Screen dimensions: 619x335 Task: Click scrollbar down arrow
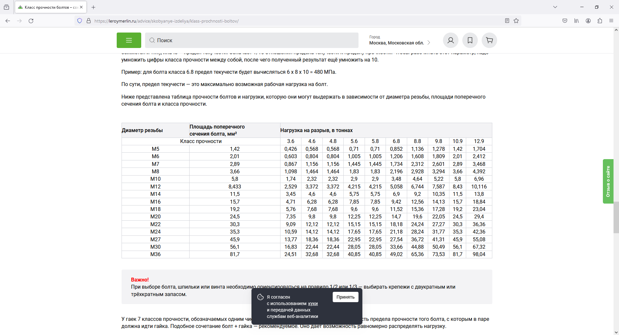pos(616,332)
